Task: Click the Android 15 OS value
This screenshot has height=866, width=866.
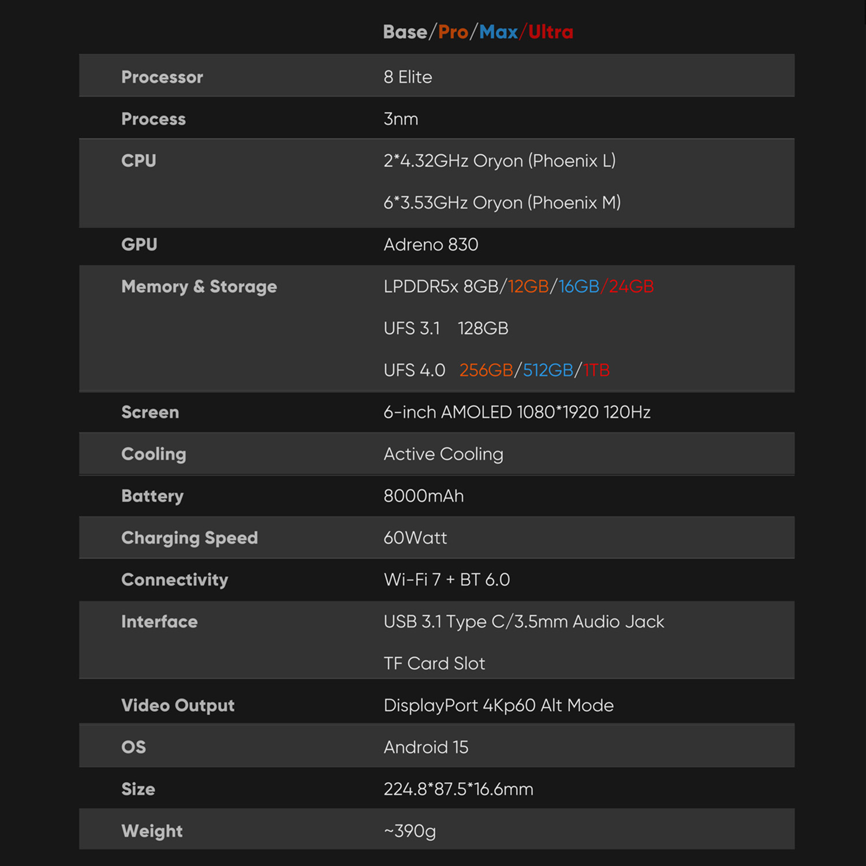Action: [426, 747]
